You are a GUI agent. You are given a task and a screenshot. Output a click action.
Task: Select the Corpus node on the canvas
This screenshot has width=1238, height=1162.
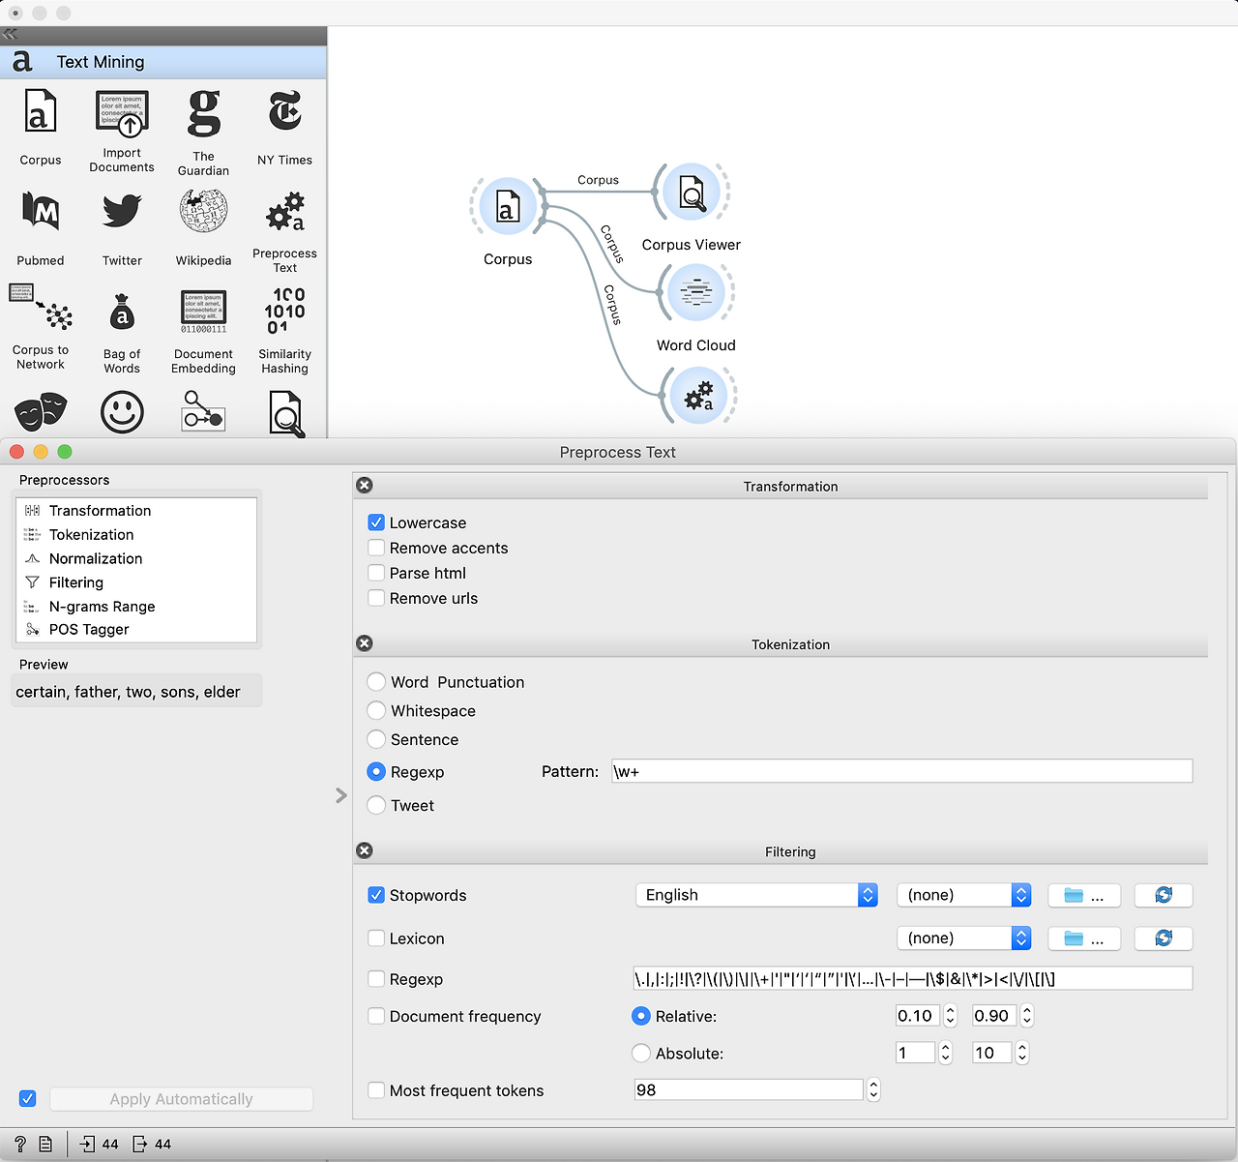point(508,206)
